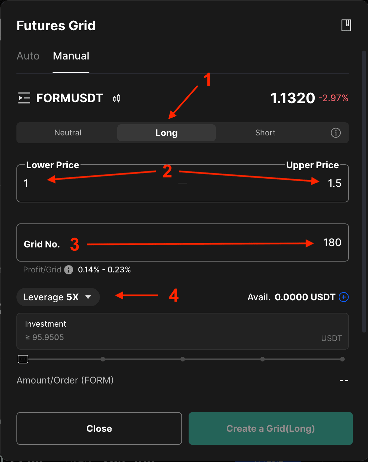Switch to the Auto tab
The width and height of the screenshot is (368, 462).
tap(28, 56)
